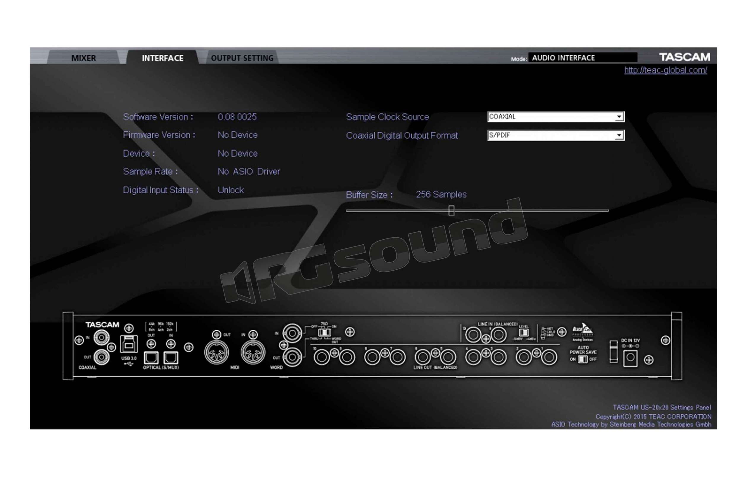Click the Sample Clock Source label
The width and height of the screenshot is (747, 498).
[387, 117]
